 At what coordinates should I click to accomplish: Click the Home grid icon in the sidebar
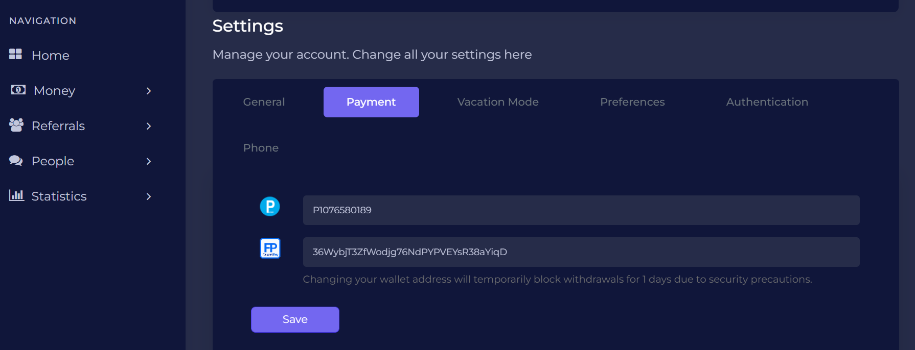15,54
